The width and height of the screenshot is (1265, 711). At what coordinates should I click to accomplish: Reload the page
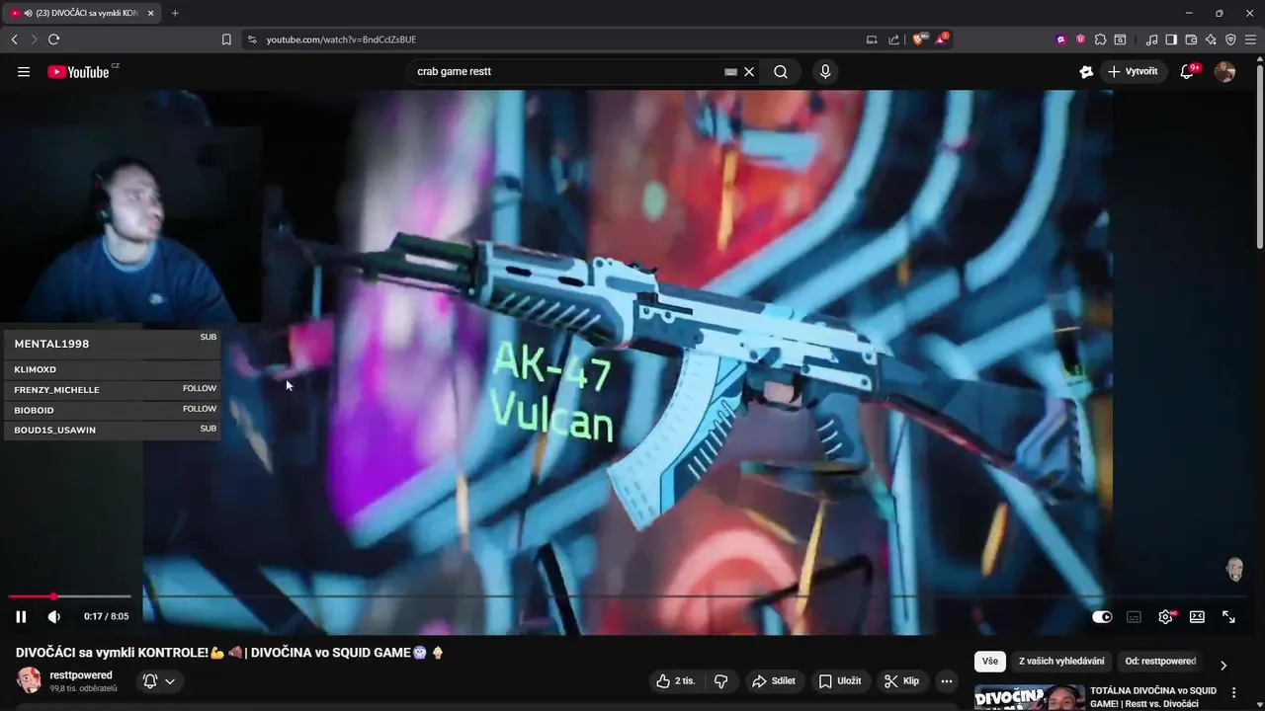pos(53,39)
